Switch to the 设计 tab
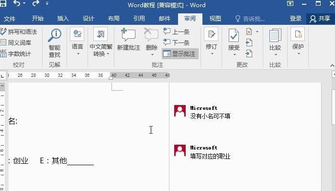The width and height of the screenshot is (335, 191). pos(89,19)
